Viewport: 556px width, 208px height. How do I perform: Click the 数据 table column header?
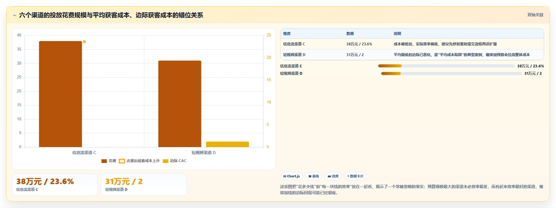[350, 34]
